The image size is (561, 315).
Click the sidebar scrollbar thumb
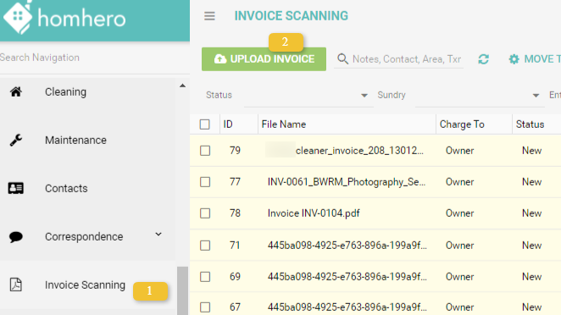coord(182,290)
